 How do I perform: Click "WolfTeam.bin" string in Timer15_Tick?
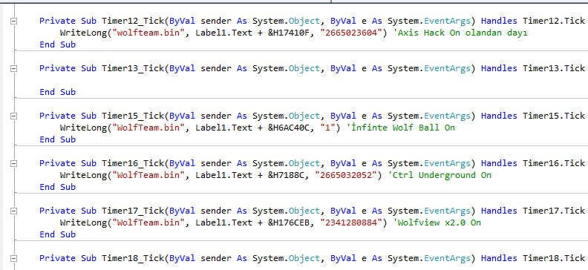coord(148,128)
